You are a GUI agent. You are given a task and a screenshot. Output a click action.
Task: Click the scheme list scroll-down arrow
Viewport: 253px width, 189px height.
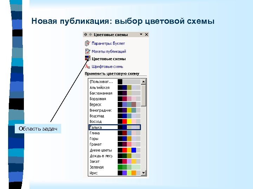[143, 173]
